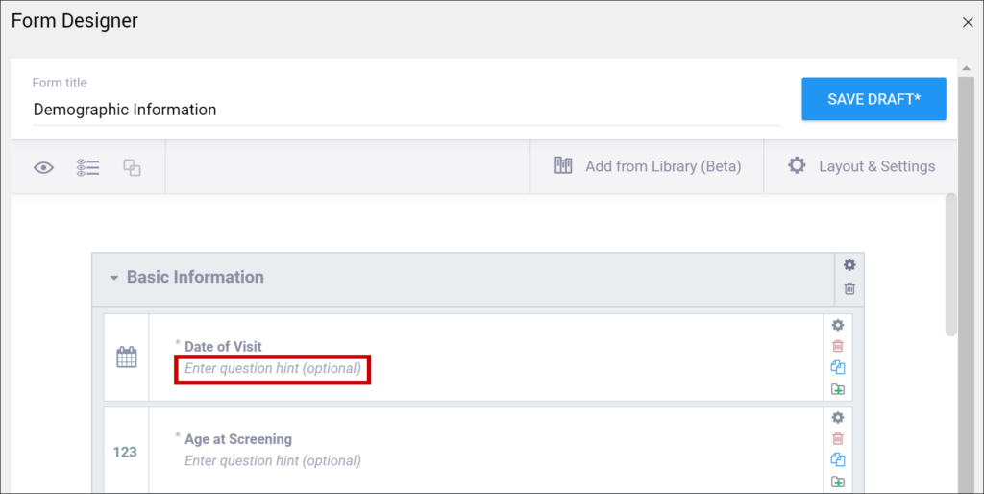Delete the Date of Visit question

838,346
